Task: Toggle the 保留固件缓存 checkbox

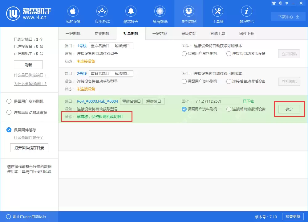Action: pos(9,130)
